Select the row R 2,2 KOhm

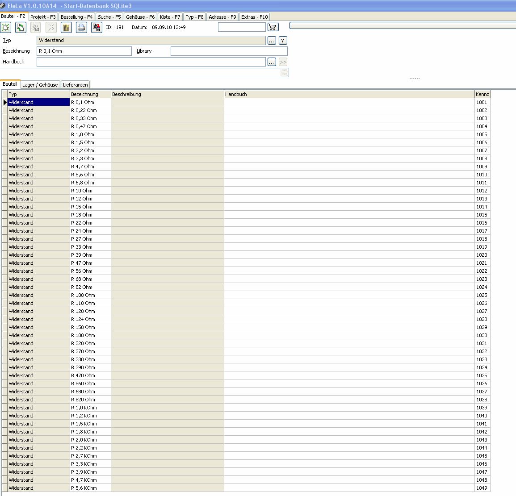click(x=246, y=448)
